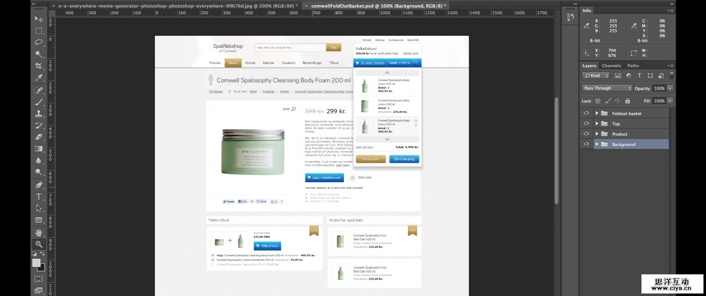
Task: Select the Healing Brush tool
Action: click(x=39, y=90)
